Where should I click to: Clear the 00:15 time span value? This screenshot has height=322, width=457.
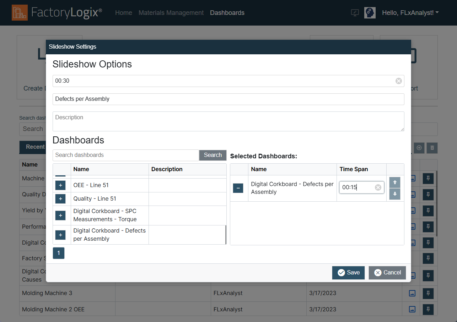coord(378,187)
